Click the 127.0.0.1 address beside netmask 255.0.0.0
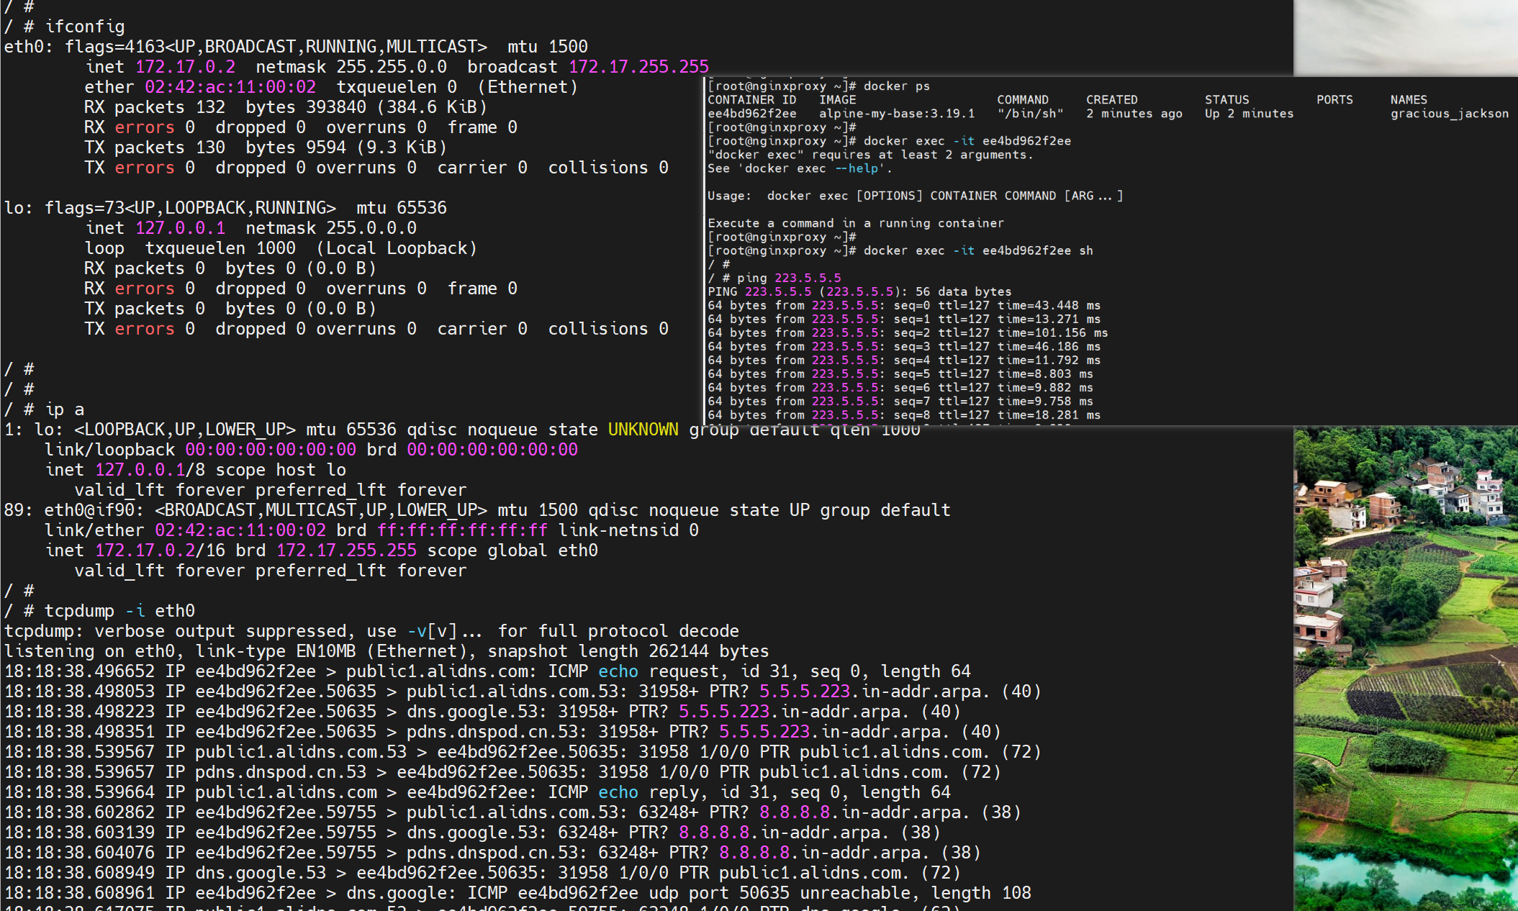1518x911 pixels. 180,228
